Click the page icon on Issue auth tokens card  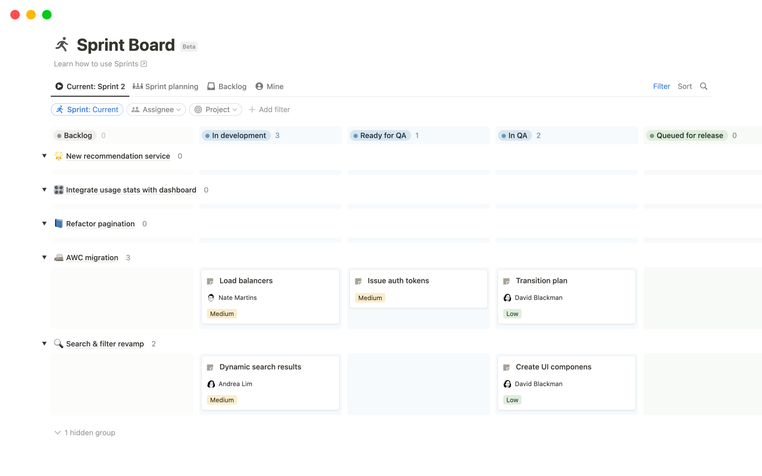click(x=358, y=280)
